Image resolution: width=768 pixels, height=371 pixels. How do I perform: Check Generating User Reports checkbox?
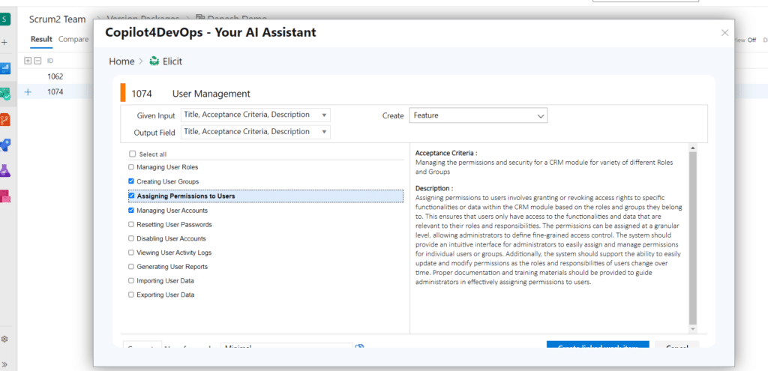click(131, 266)
